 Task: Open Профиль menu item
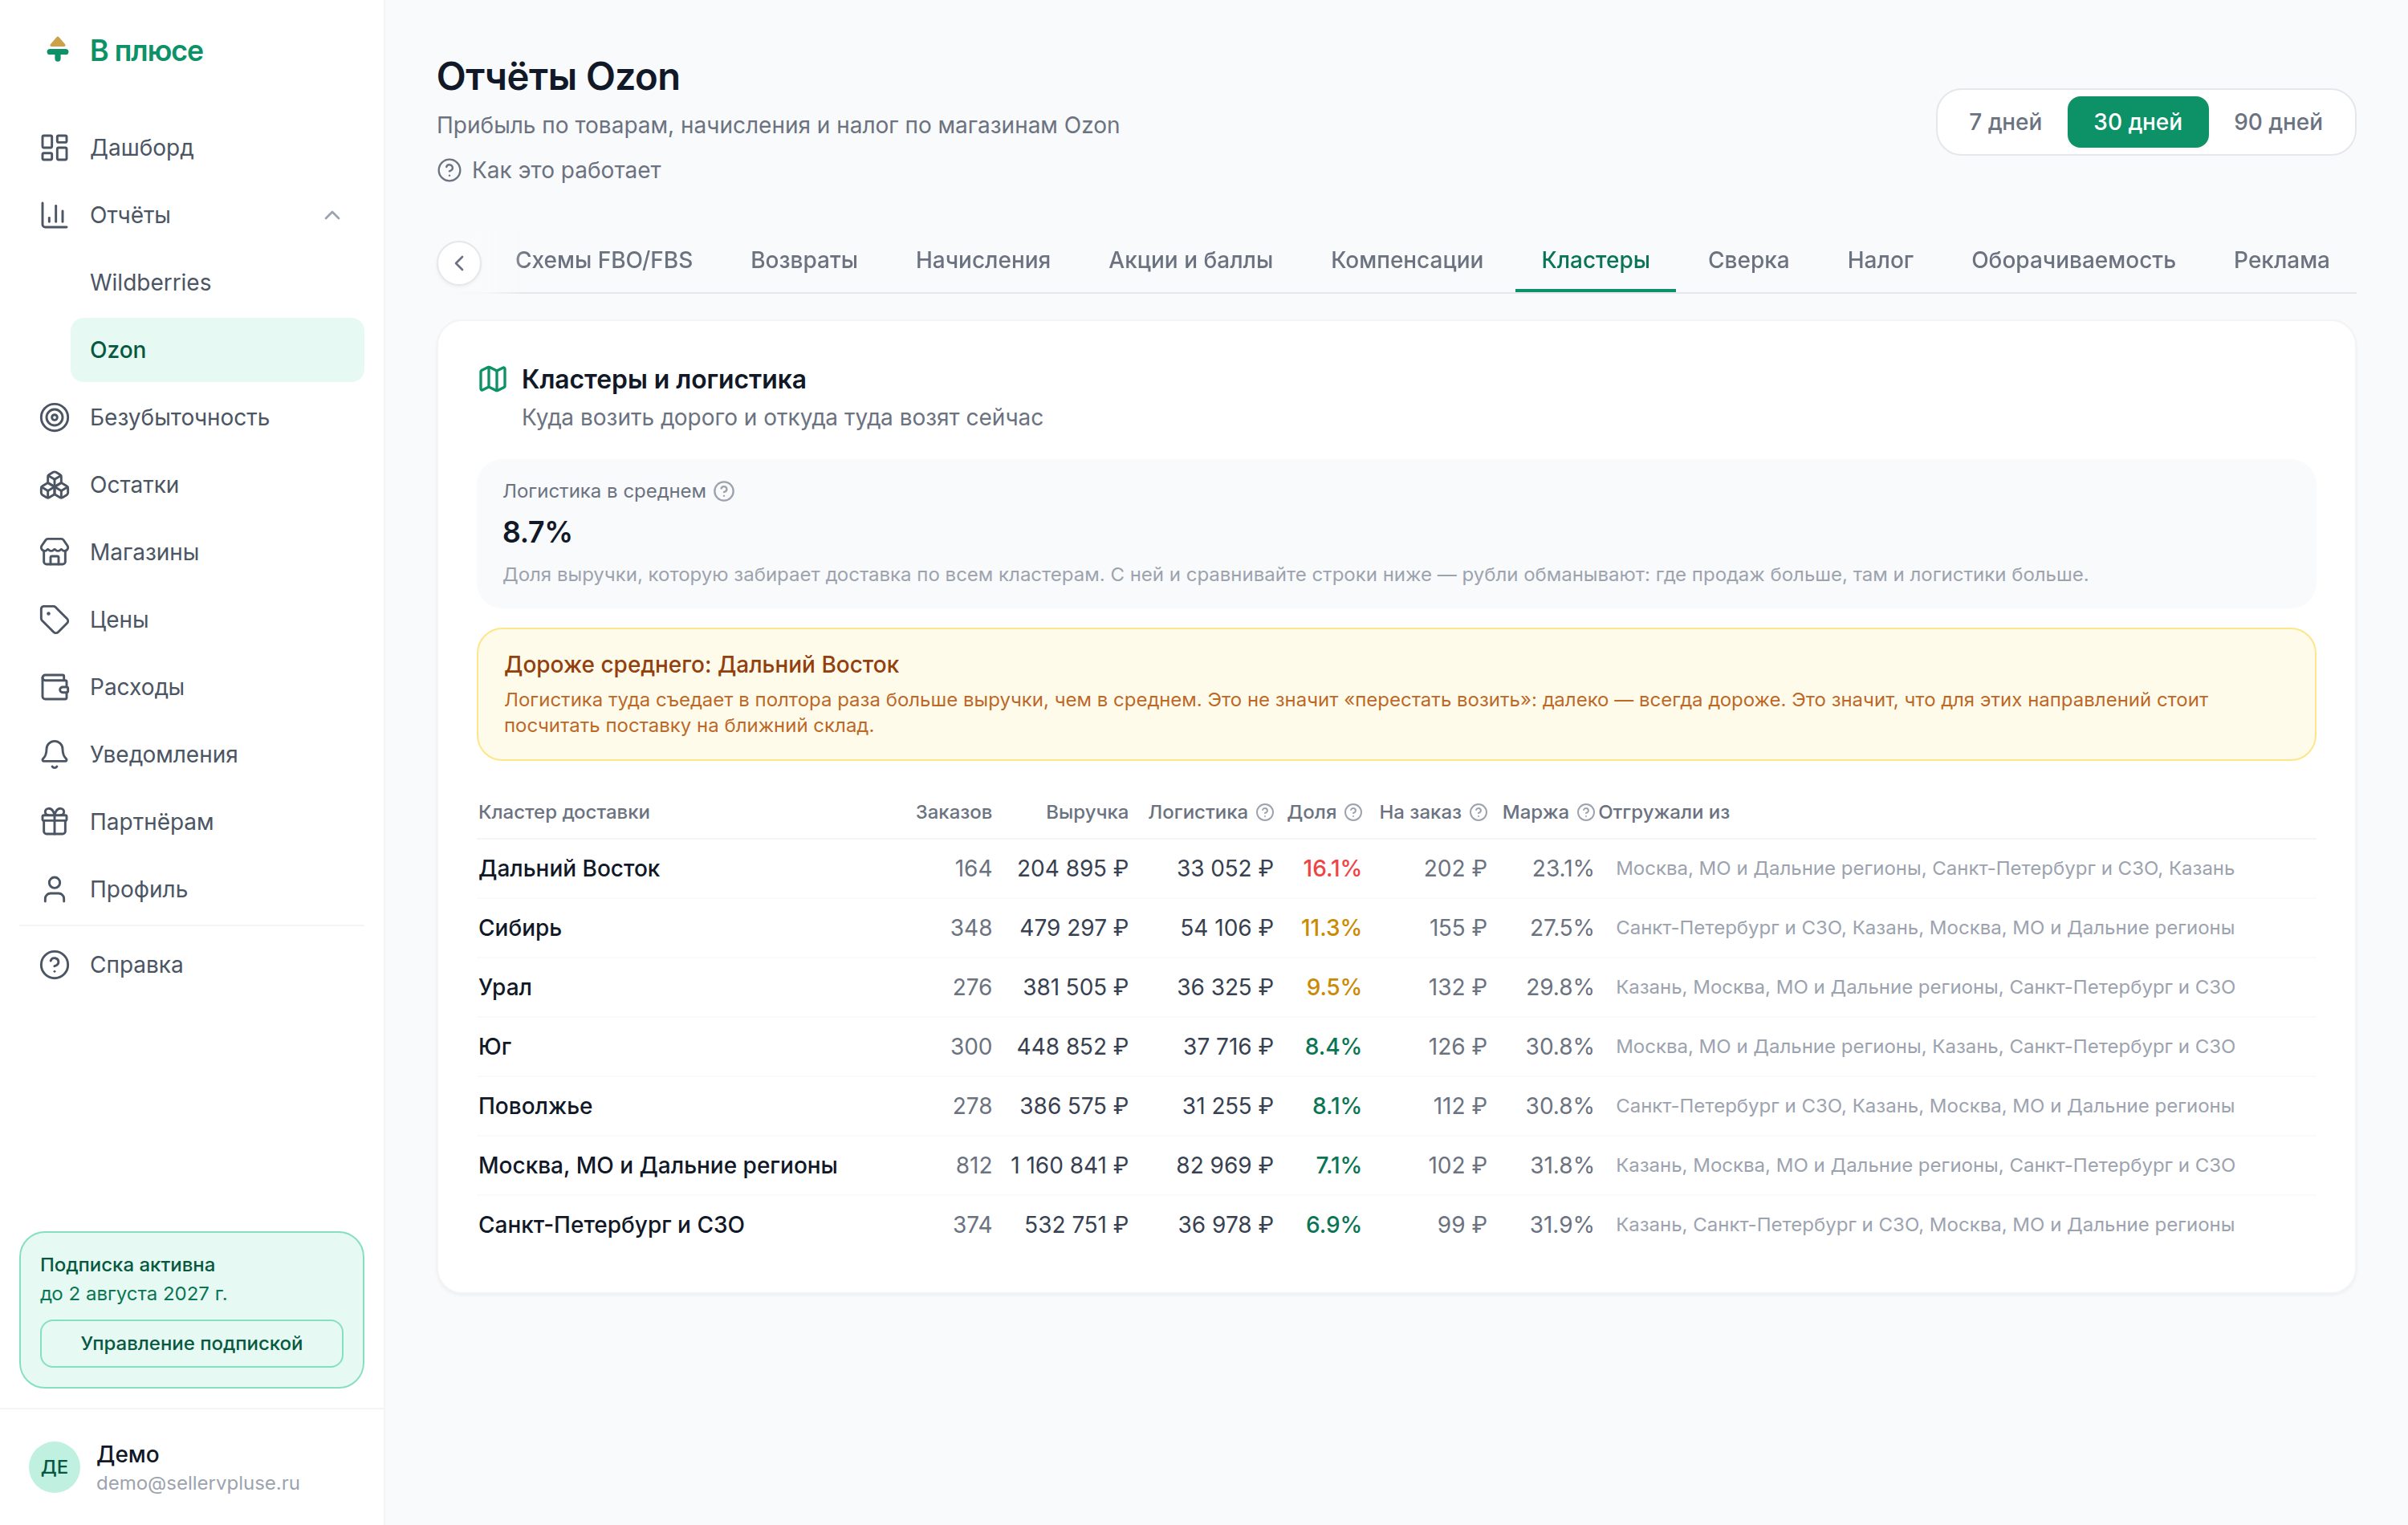click(x=191, y=889)
